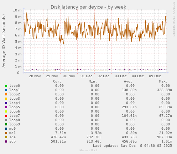Select the loop1 legend label
The height and width of the screenshot is (154, 177).
point(15,90)
